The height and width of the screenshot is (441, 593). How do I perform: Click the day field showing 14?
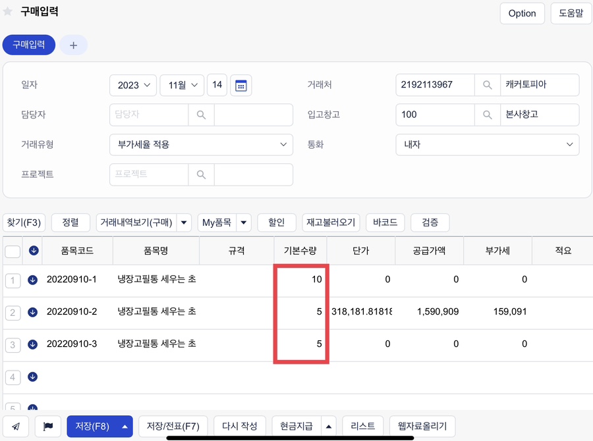click(217, 85)
